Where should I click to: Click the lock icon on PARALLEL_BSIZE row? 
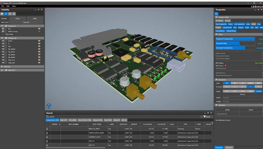tap(47, 129)
